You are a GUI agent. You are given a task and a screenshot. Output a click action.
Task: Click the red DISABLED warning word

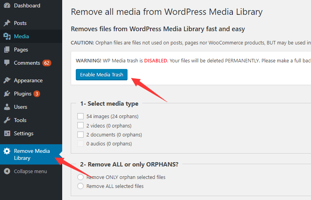(x=155, y=61)
